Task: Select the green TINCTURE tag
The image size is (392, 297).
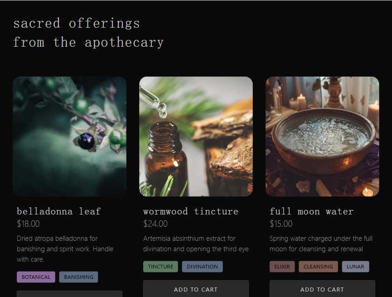Action: (160, 267)
